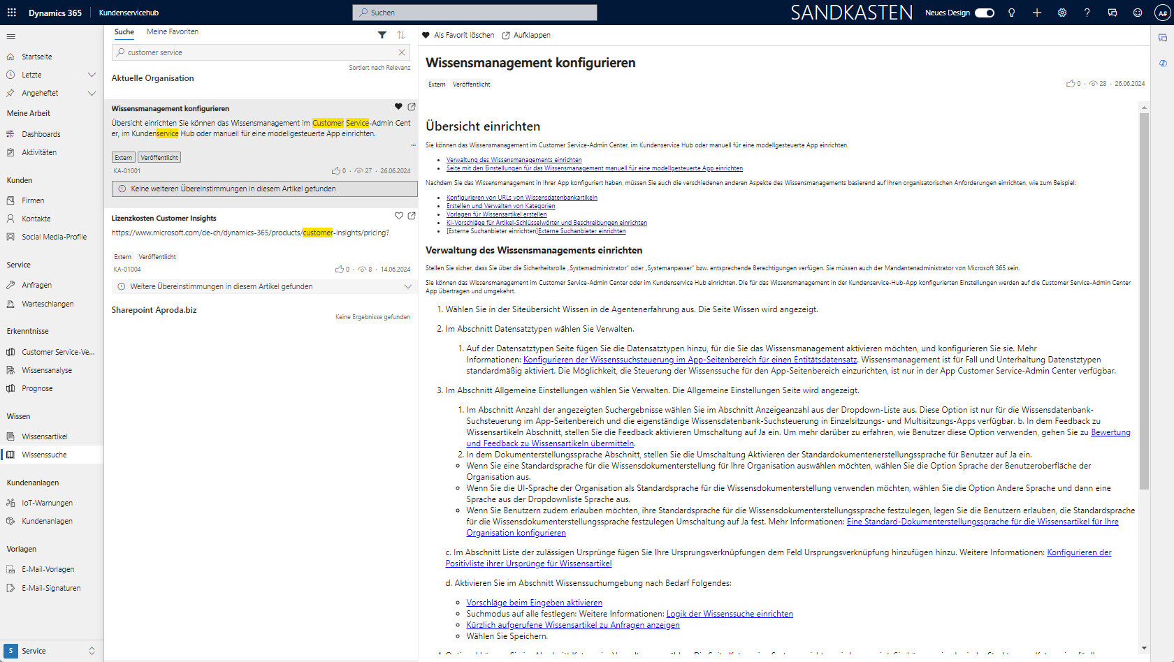
Task: Mark Lizenzkosten Customer Insights as favorite
Action: (399, 216)
